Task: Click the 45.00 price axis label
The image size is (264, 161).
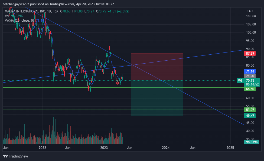Action: (250, 123)
